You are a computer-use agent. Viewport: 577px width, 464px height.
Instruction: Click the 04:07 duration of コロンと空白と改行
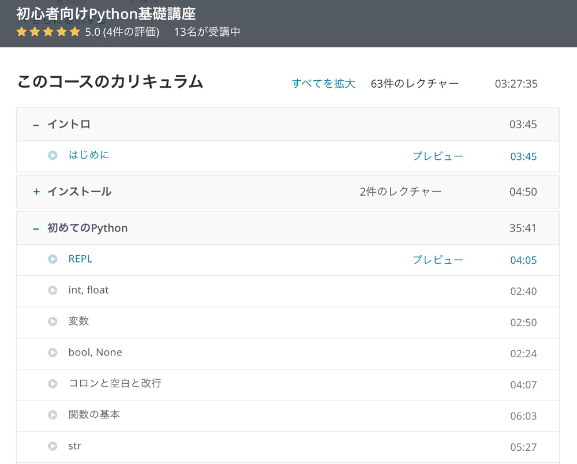[523, 385]
